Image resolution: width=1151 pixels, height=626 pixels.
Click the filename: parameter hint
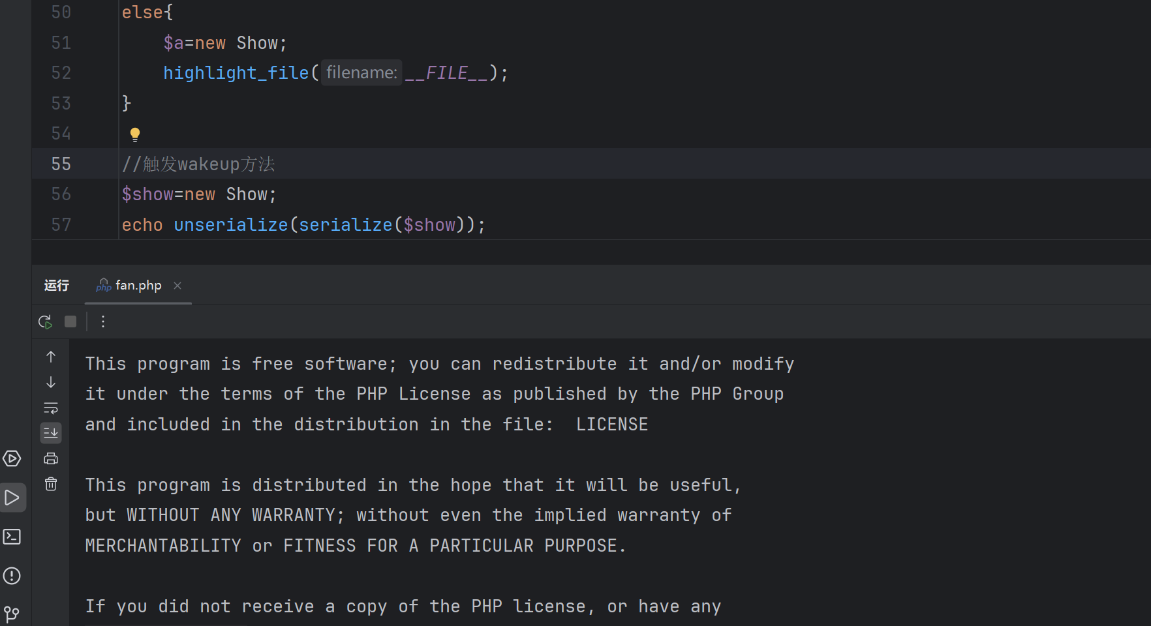tap(361, 72)
